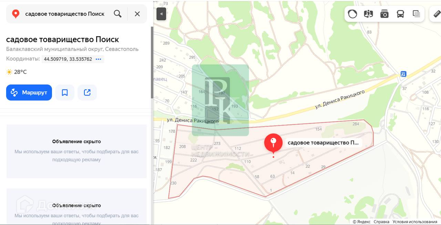Toggle the public transport bus layer
The height and width of the screenshot is (225, 441).
(x=400, y=14)
